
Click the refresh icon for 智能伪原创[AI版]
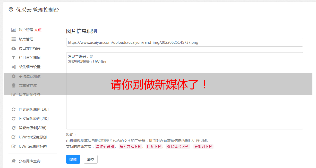(14, 128)
